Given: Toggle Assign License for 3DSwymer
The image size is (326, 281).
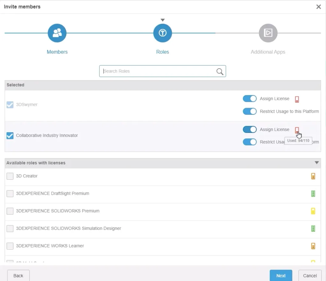Looking at the screenshot, I should coord(250,99).
